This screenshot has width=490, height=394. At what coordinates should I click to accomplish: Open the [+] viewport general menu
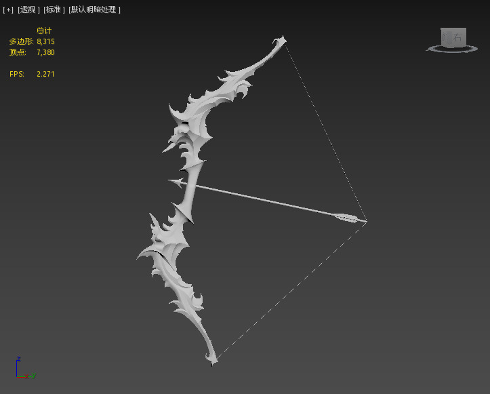click(x=8, y=9)
